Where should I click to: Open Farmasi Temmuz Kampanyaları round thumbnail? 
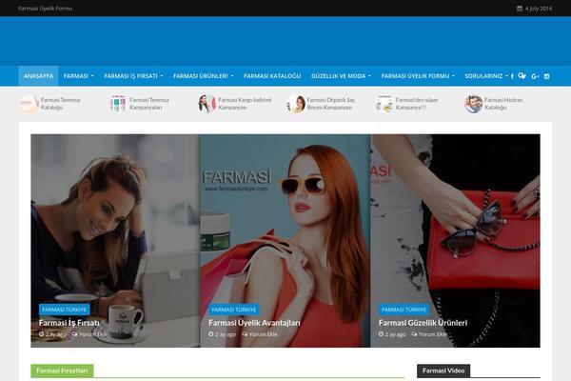[118, 104]
